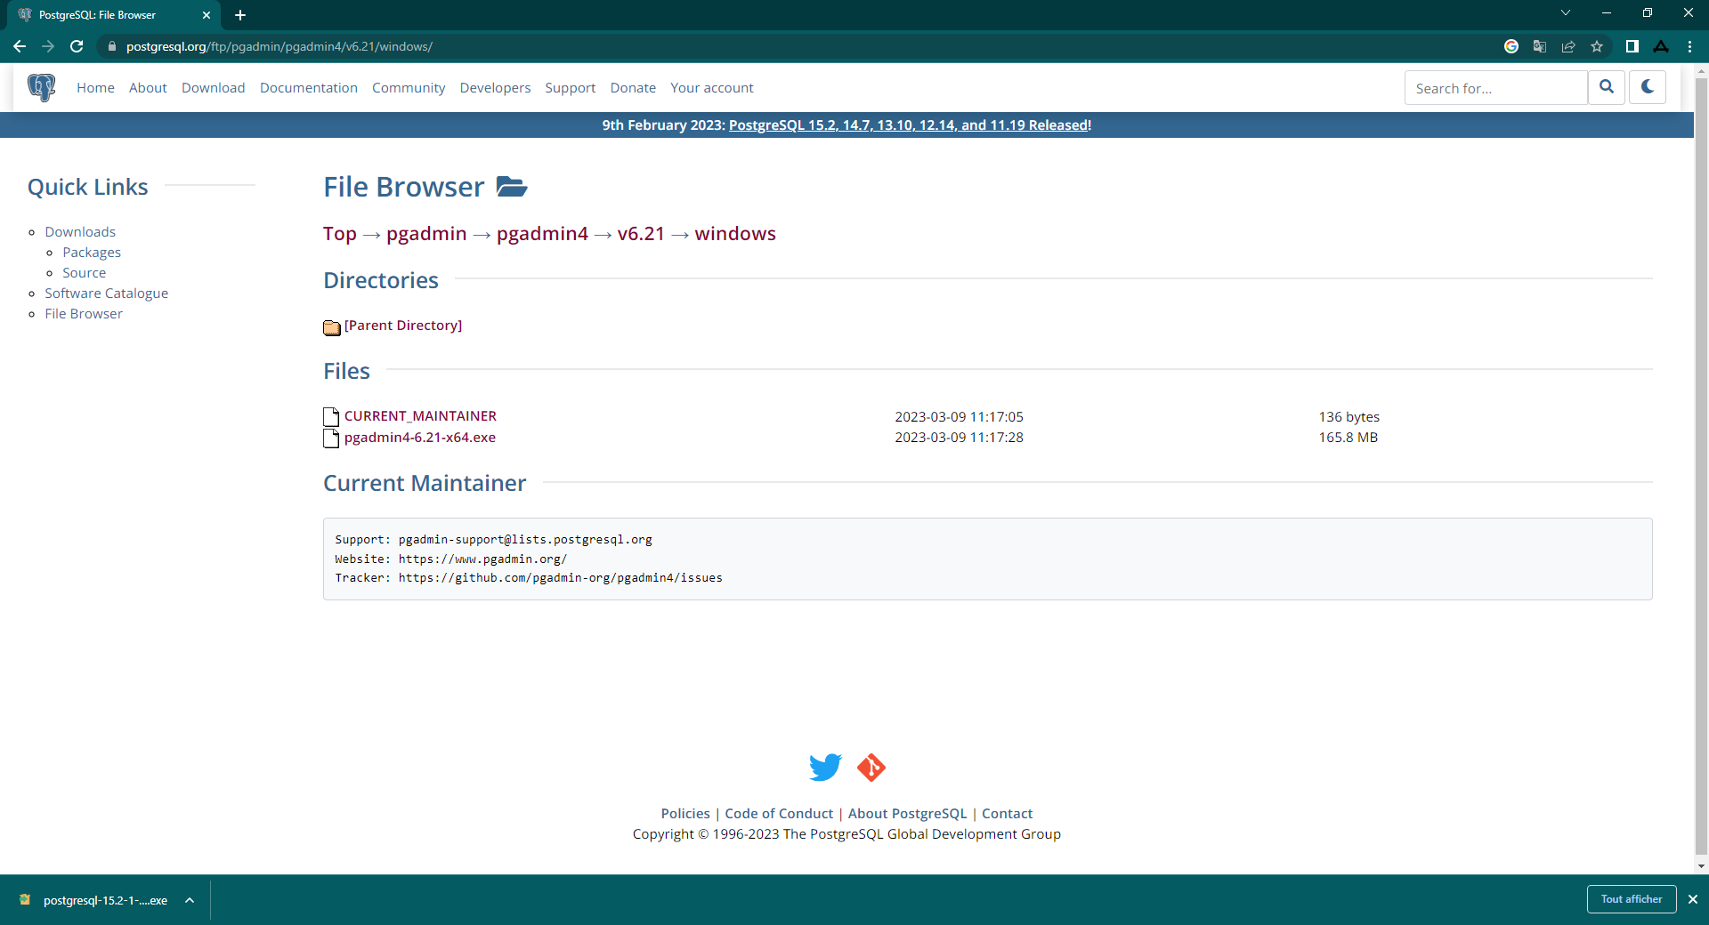The image size is (1709, 925).
Task: Open the Community menu item
Action: [409, 87]
